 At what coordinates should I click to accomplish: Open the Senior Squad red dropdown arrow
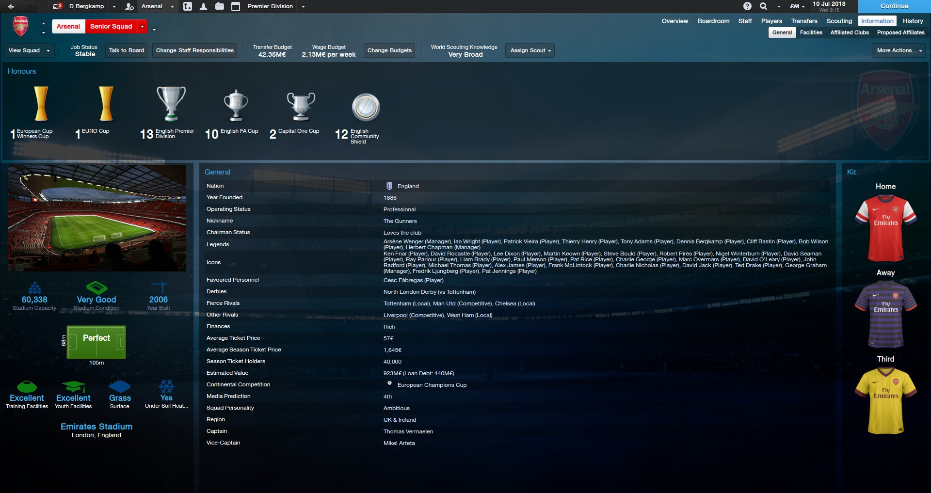[x=142, y=26]
